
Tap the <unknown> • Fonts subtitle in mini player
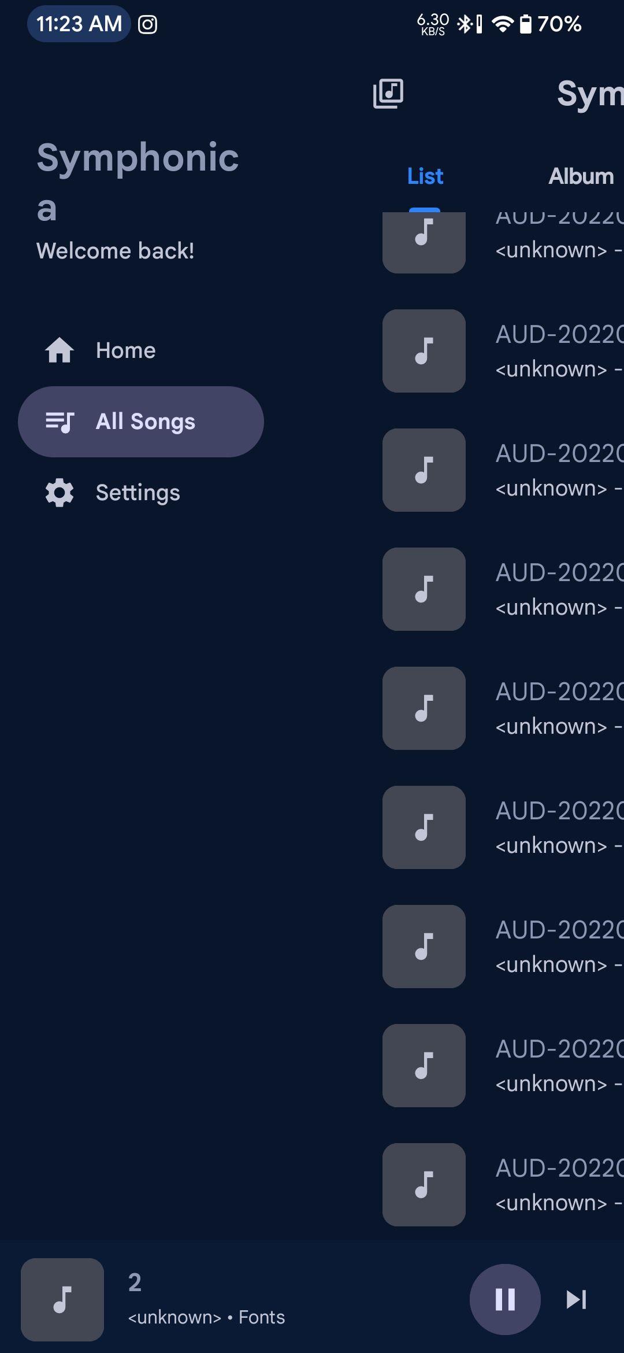pyautogui.click(x=206, y=1317)
